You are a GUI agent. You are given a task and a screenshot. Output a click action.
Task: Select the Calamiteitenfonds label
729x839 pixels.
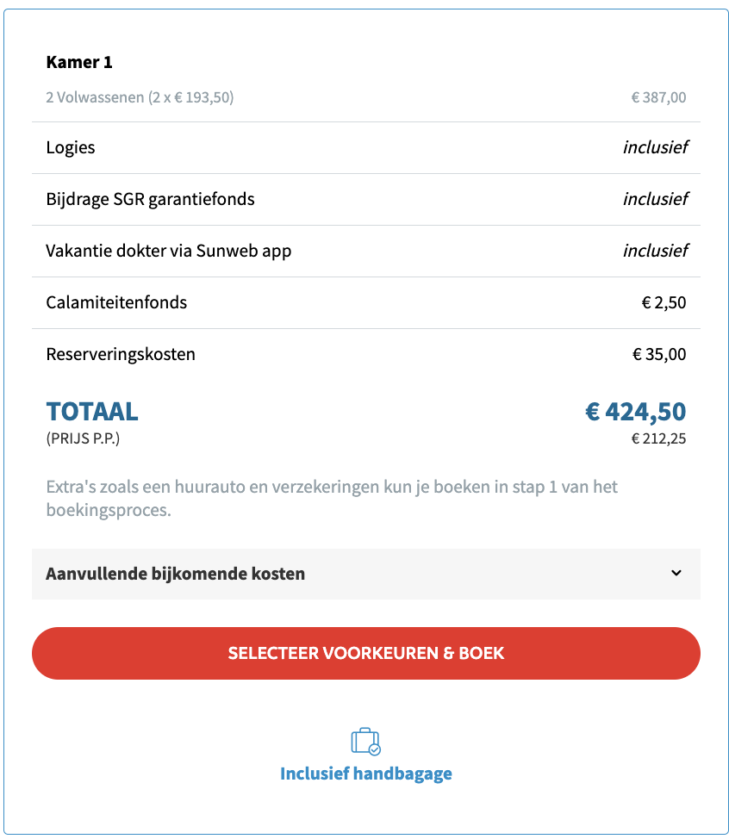tap(116, 302)
